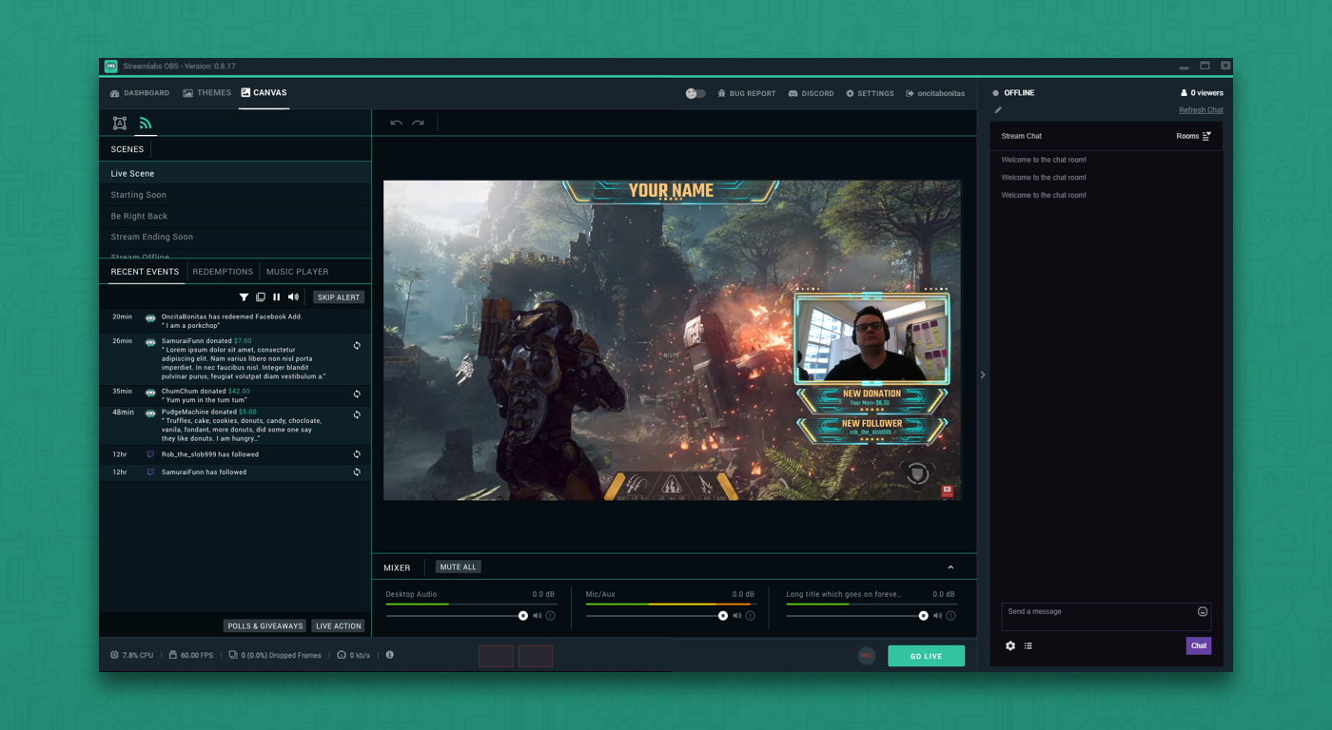Open Desktop Audio source settings icon
The image size is (1332, 730).
(x=550, y=616)
